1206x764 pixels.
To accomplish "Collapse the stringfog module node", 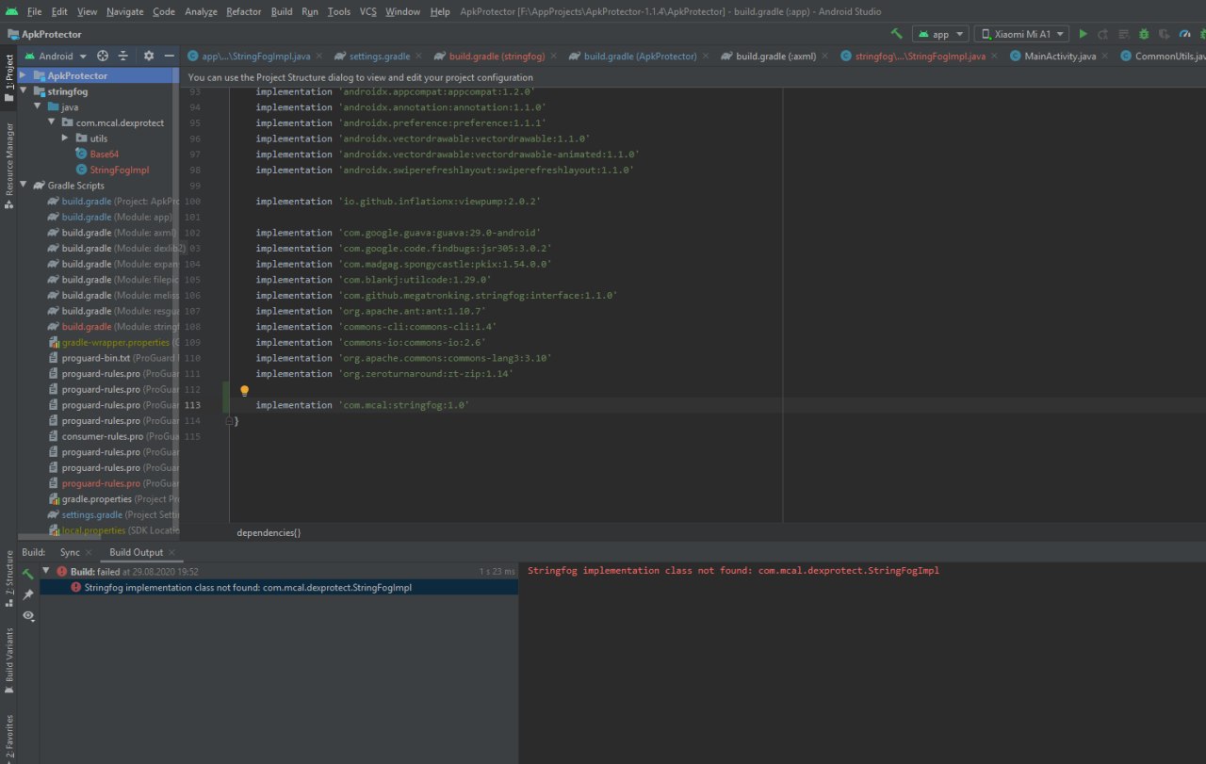I will point(24,91).
